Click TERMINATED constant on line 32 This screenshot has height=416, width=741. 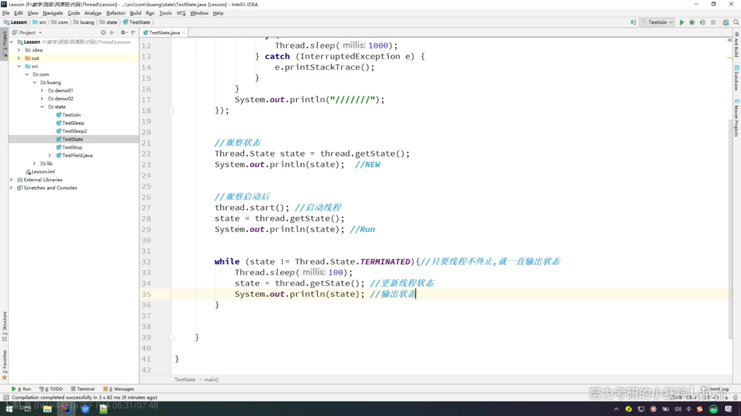(x=385, y=261)
